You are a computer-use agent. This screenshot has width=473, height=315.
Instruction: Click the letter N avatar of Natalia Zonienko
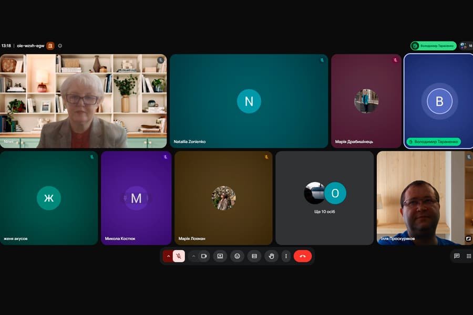tap(249, 101)
